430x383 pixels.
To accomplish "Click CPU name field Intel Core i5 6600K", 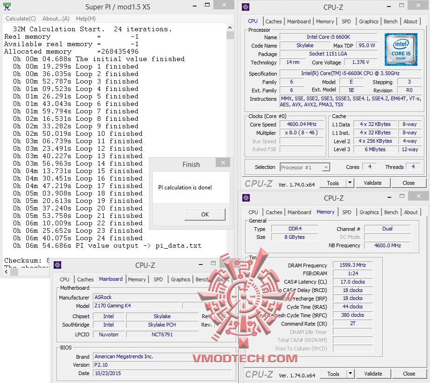I will click(x=328, y=37).
